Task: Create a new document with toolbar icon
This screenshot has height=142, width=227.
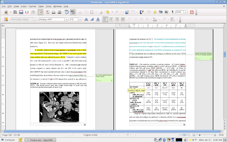Action: coord(6,12)
